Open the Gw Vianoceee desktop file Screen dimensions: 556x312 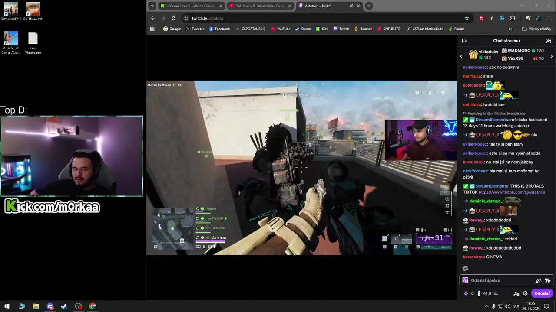33,43
